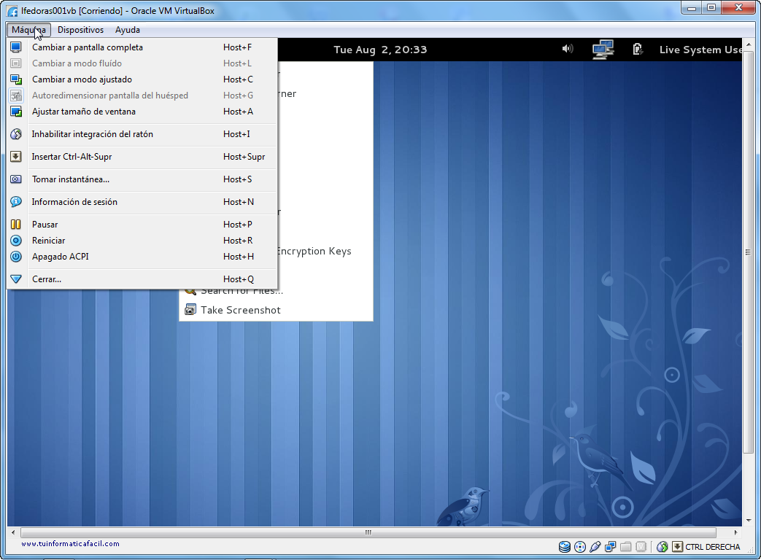The height and width of the screenshot is (560, 761).
Task: Click the mouse integration status bar icon
Action: click(662, 547)
